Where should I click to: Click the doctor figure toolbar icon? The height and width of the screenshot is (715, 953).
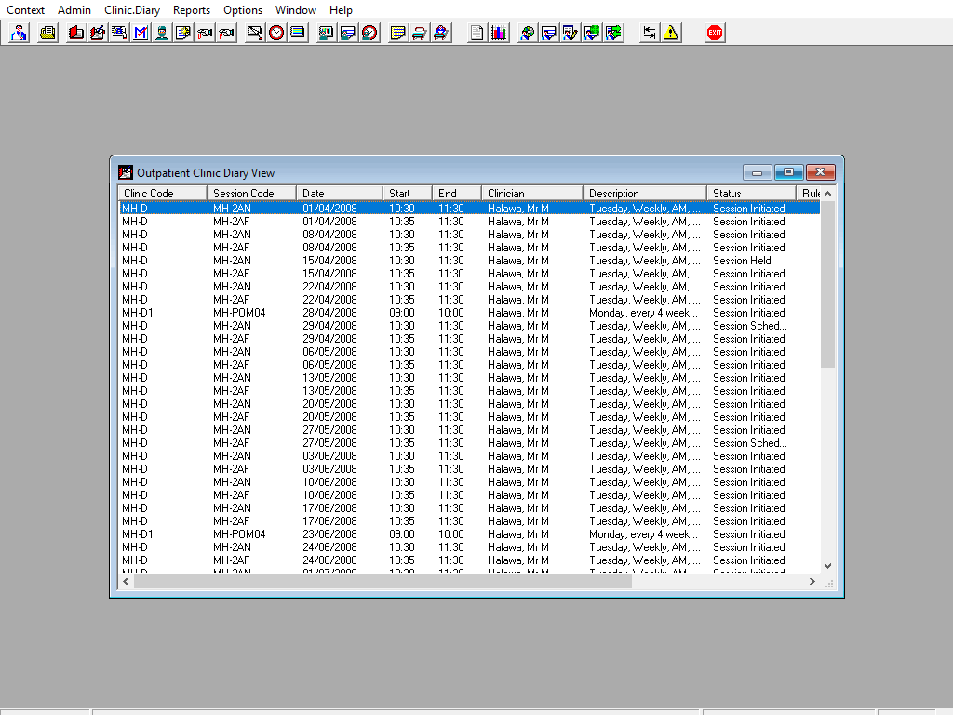point(19,33)
